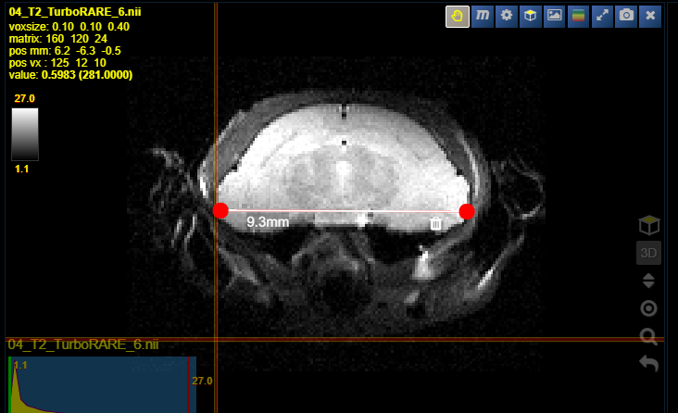Open the settings gear menu
Viewport: 678px width, 413px height.
point(507,17)
